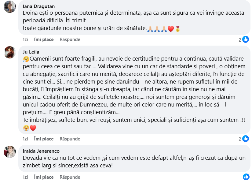This screenshot has width=252, height=183.
Task: Reply to Iana Dragutan's comment with Răspunde
Action: [70, 39]
